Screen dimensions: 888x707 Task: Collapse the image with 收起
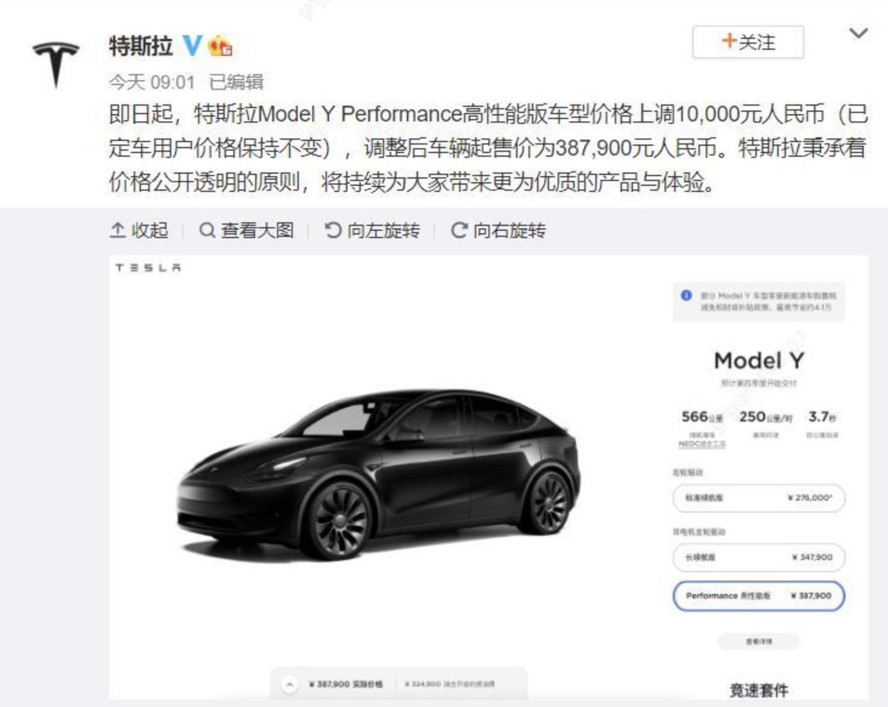coord(139,231)
